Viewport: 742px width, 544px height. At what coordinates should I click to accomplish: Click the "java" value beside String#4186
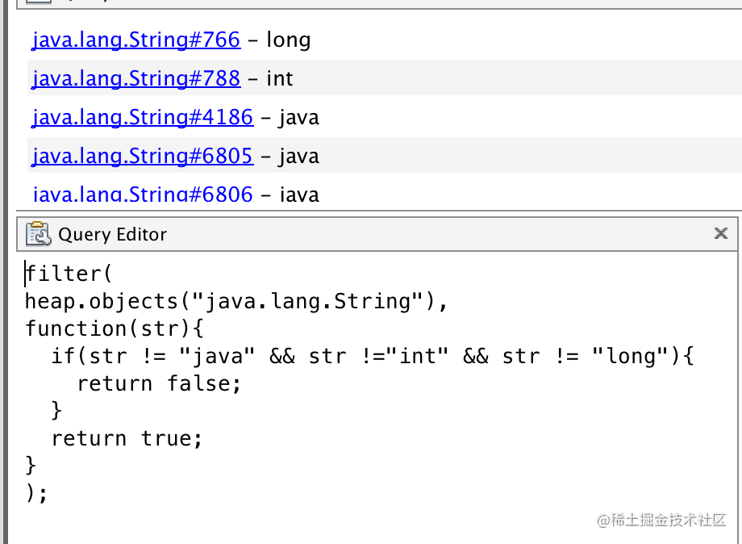[299, 117]
